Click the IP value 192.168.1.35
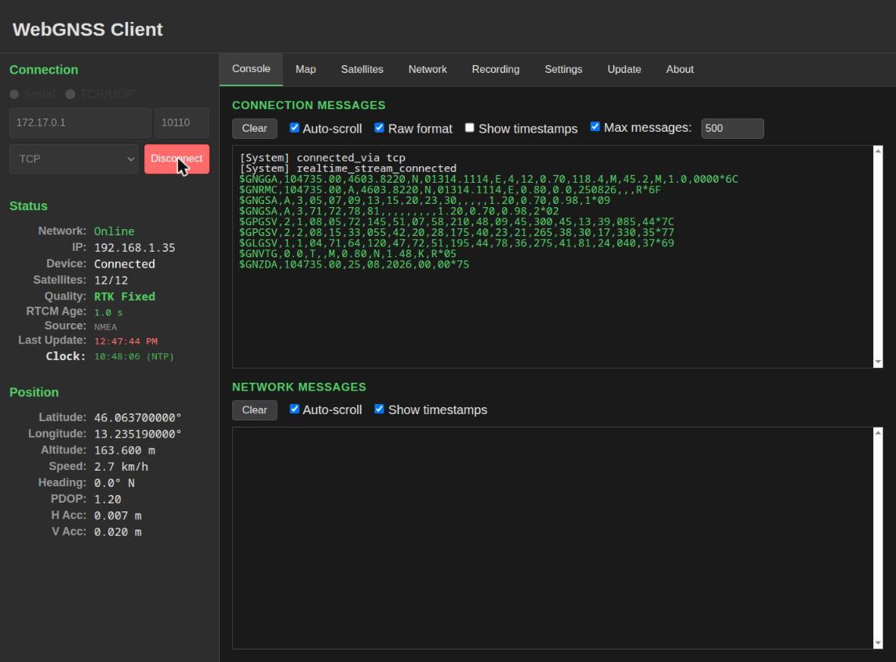896x662 pixels. [x=134, y=248]
